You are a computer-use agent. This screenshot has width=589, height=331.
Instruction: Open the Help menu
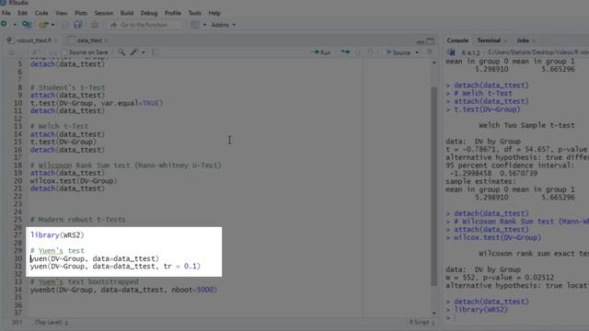pyautogui.click(x=214, y=13)
